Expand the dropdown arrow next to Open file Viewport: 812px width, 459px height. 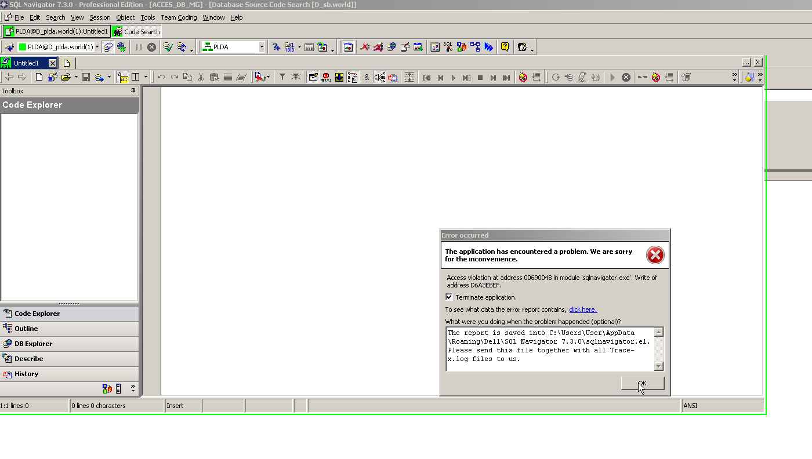tap(76, 77)
